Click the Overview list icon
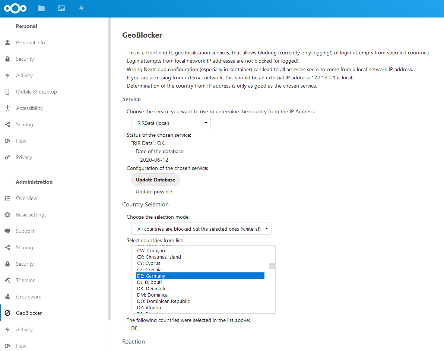This screenshot has height=351, width=444. (8, 198)
